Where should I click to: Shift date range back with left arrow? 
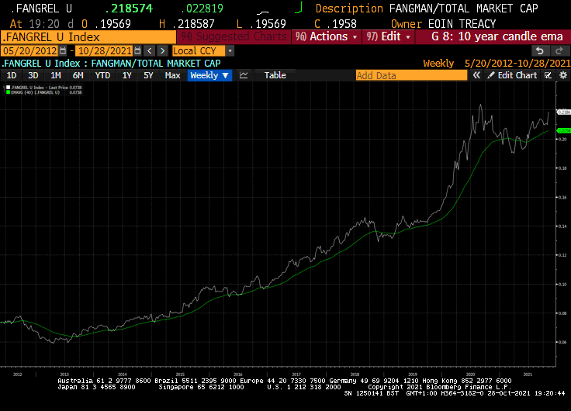149,51
